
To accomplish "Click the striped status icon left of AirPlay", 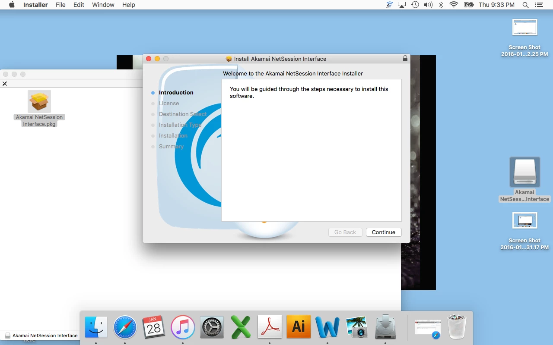I will point(390,5).
